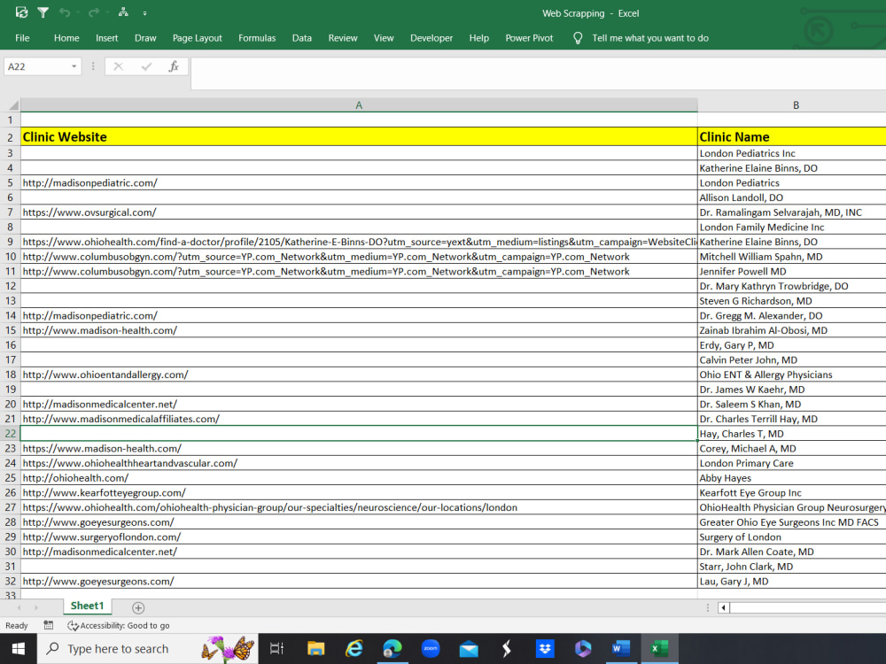The image size is (886, 664).
Task: Click the Redo arrow icon
Action: point(94,12)
